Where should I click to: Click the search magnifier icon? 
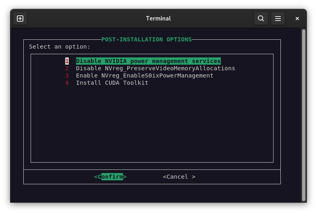pyautogui.click(x=261, y=18)
